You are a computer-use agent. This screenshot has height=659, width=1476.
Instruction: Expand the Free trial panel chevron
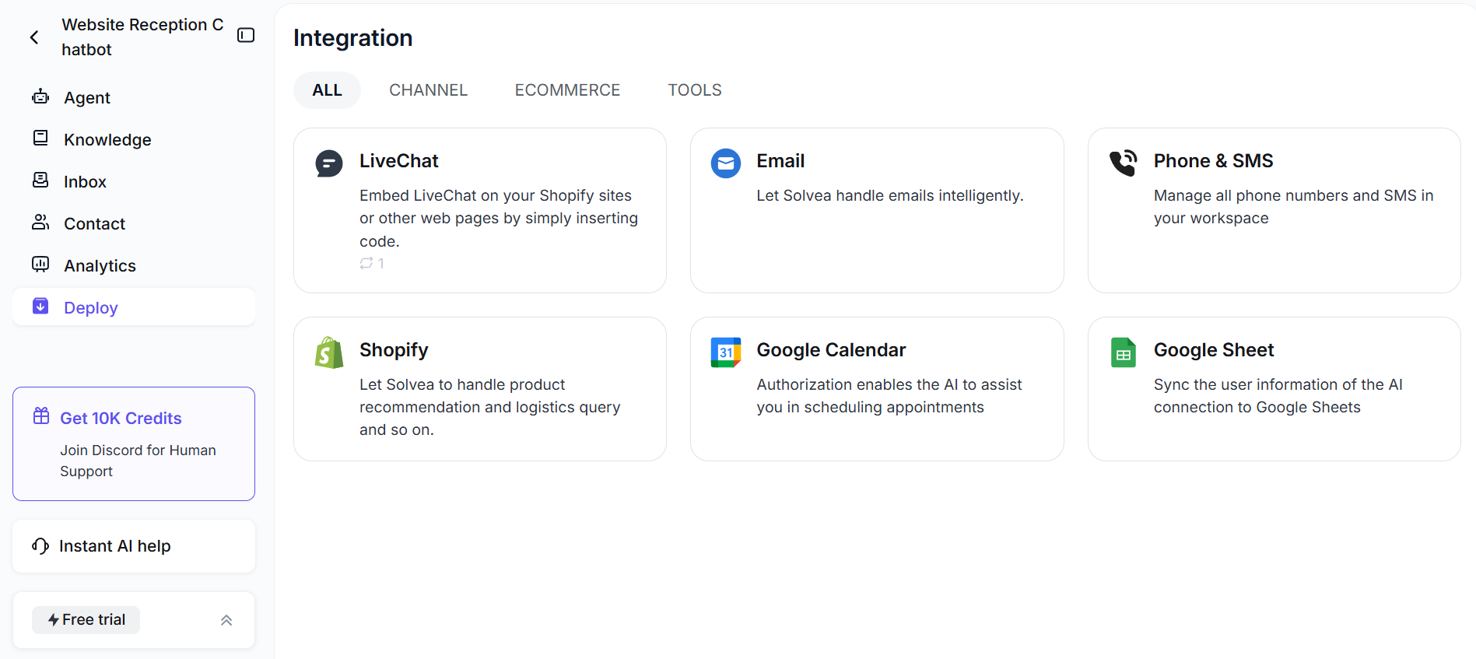[226, 620]
